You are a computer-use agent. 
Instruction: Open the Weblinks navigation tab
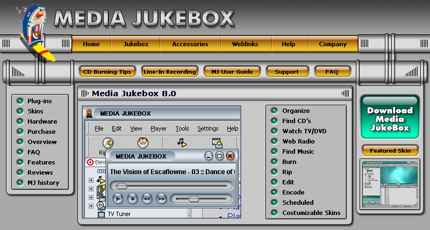tap(245, 44)
